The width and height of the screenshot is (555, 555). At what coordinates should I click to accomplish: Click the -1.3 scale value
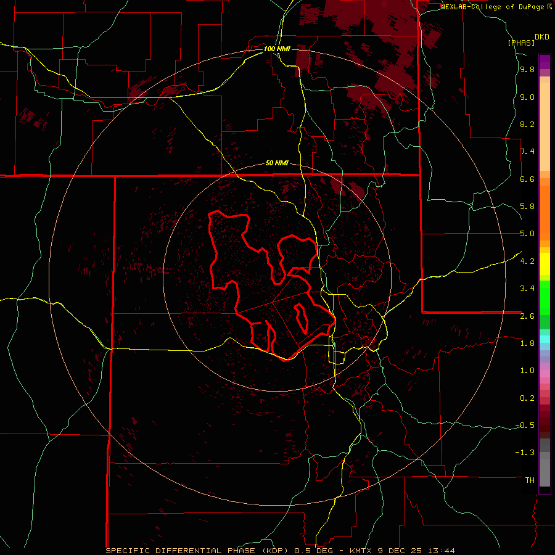[525, 453]
